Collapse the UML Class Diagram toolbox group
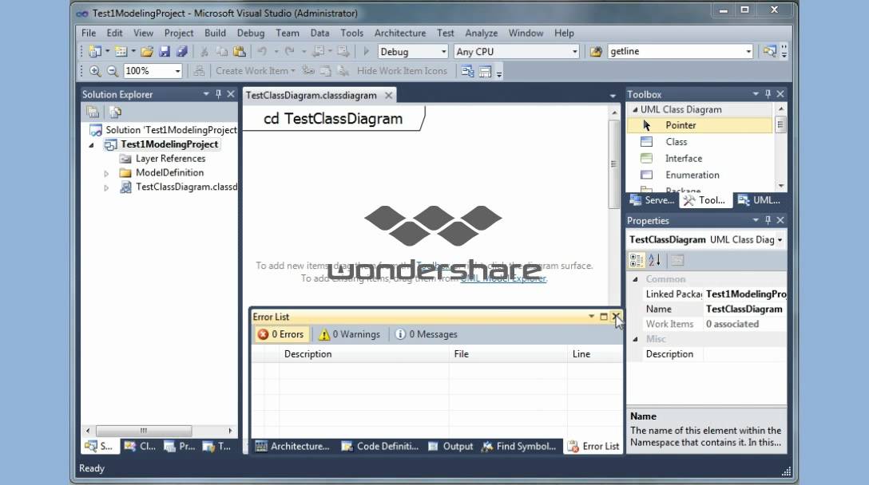869x485 pixels. [x=635, y=109]
